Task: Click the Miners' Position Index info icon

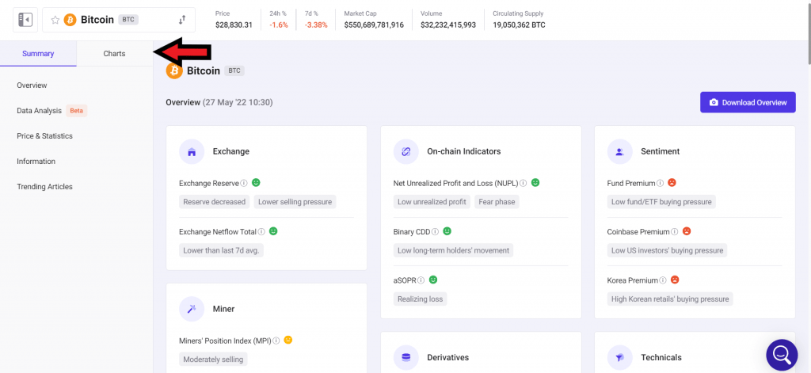Action: tap(276, 341)
